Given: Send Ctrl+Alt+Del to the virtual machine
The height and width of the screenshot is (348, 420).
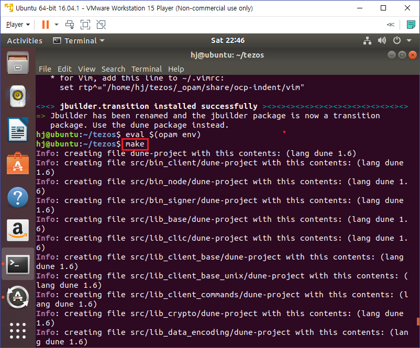Looking at the screenshot, I should 70,25.
